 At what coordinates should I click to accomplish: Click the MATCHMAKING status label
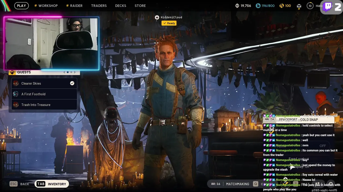pos(238,184)
